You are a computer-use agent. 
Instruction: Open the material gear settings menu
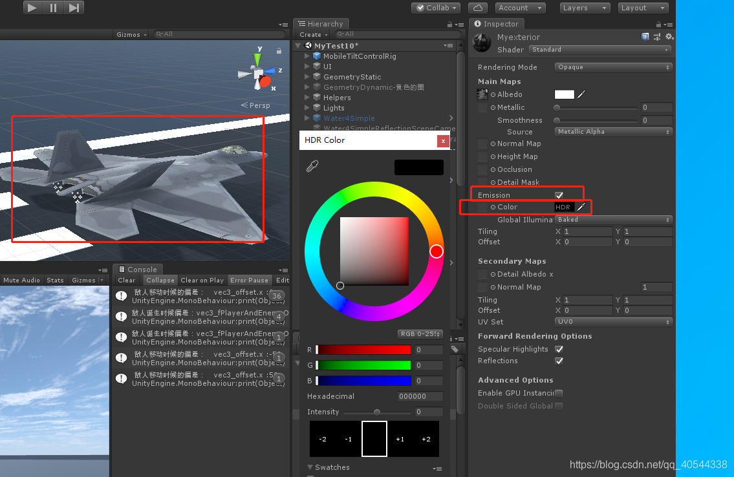tap(669, 36)
